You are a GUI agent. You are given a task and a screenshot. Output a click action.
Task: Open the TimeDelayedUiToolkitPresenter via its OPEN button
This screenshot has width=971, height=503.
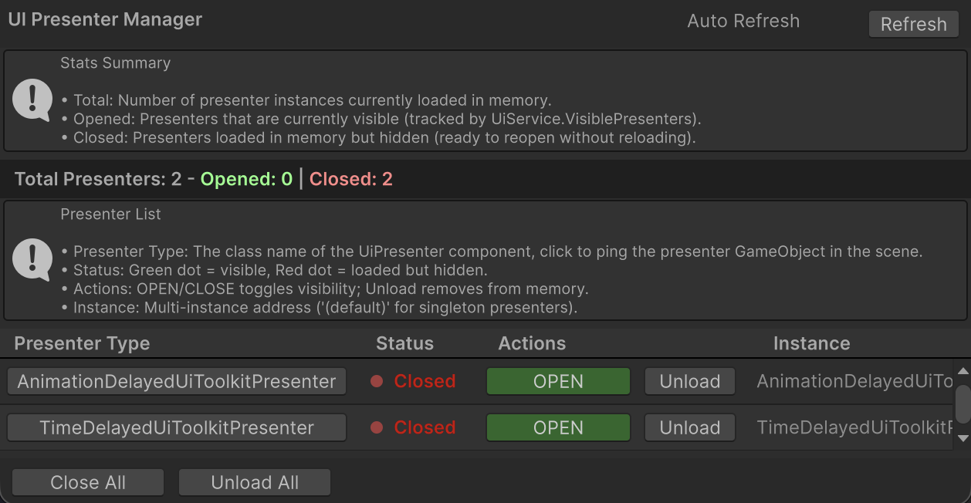558,427
